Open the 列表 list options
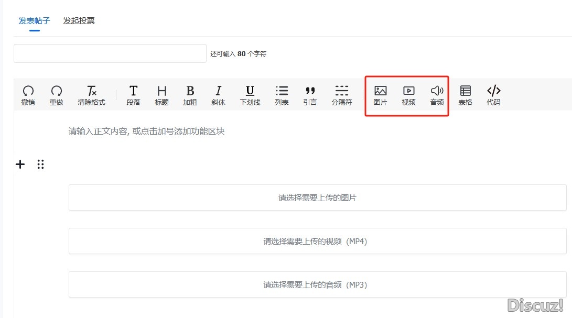 coord(282,95)
